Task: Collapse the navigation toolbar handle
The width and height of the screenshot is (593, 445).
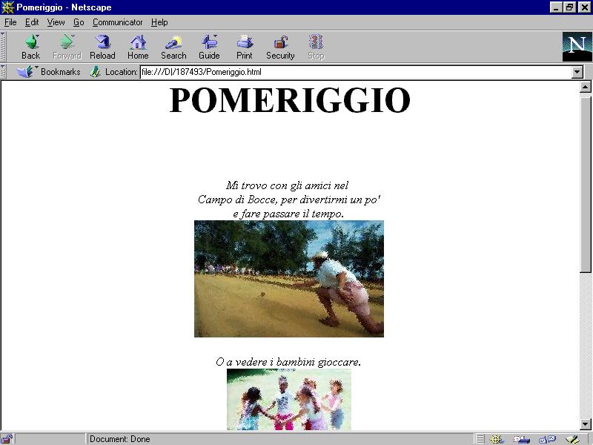Action: [x=3, y=47]
